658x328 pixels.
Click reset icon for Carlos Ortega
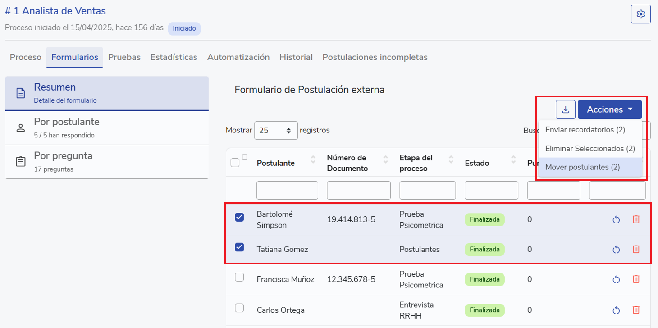point(617,310)
